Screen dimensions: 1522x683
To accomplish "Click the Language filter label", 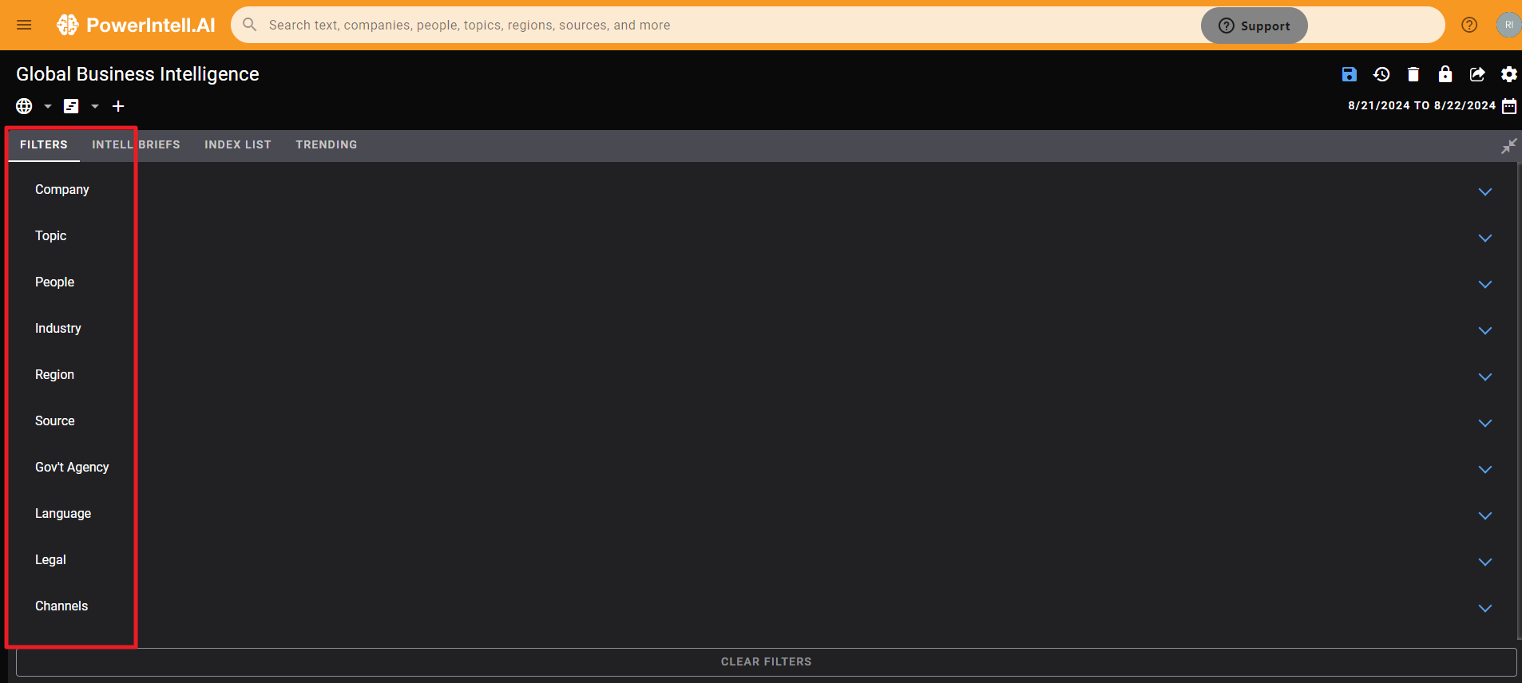I will pos(63,513).
